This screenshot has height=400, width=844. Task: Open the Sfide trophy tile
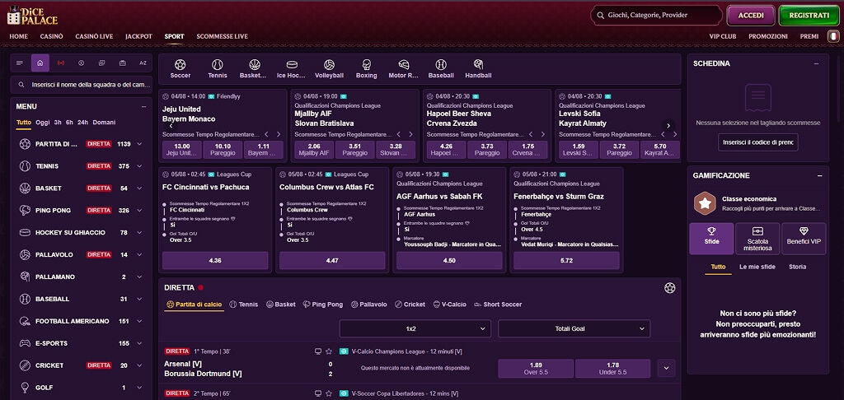711,238
